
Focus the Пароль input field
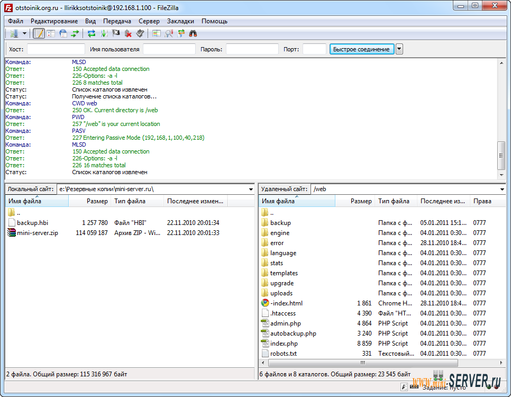click(x=252, y=49)
